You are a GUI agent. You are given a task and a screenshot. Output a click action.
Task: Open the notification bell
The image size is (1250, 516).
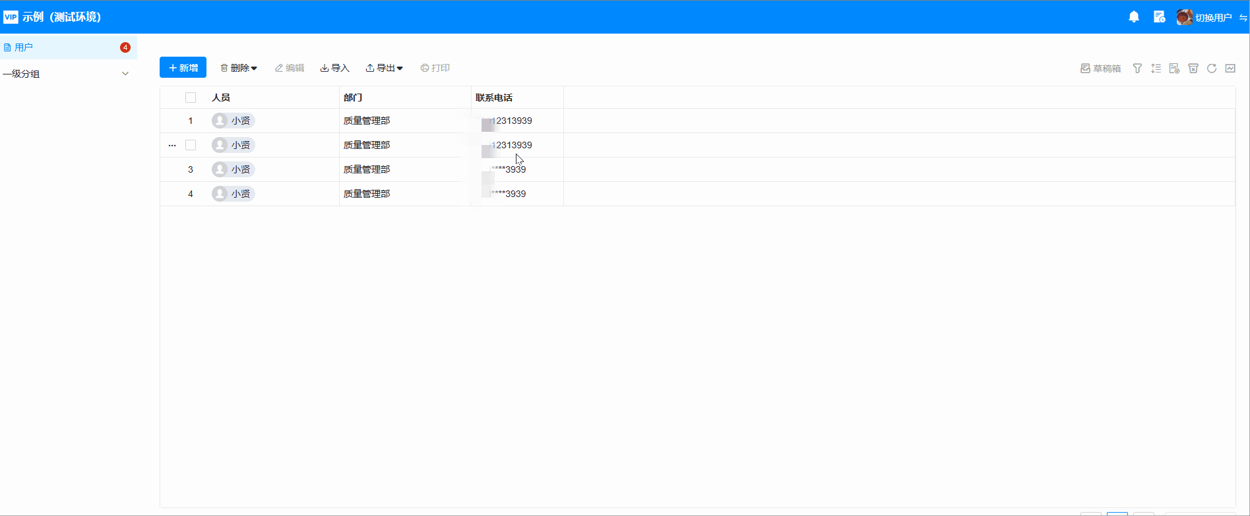tap(1134, 17)
